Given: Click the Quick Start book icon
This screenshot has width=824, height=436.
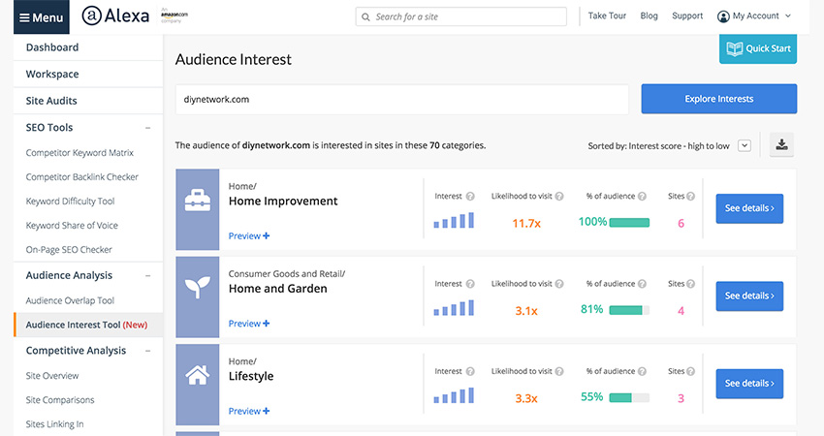Looking at the screenshot, I should [734, 48].
